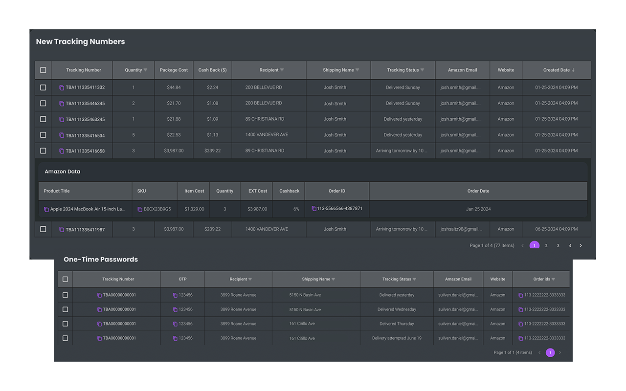Go to next page of New Tracking Numbers

click(x=581, y=245)
